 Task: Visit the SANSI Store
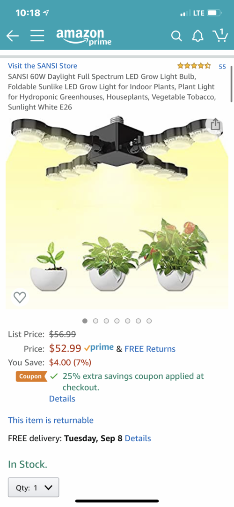[43, 66]
